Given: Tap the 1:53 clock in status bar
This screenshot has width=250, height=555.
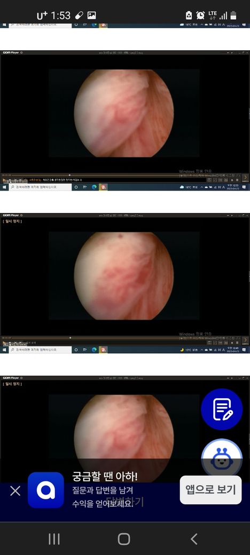Looking at the screenshot, I should 60,15.
